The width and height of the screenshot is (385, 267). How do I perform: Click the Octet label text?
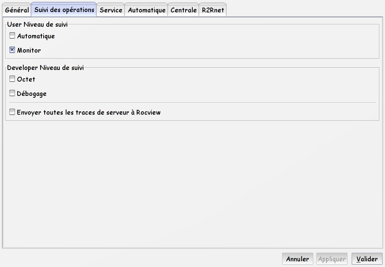(26, 79)
